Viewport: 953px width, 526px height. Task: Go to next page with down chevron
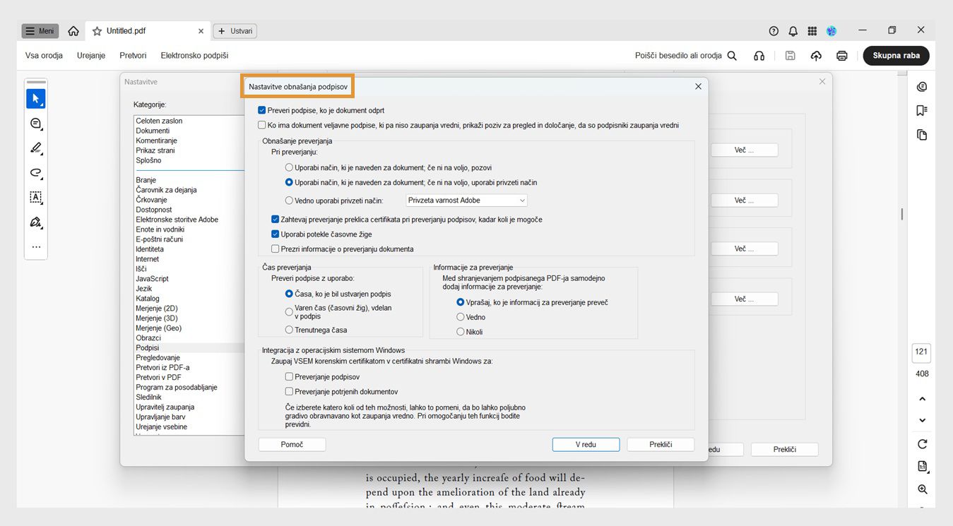(922, 420)
